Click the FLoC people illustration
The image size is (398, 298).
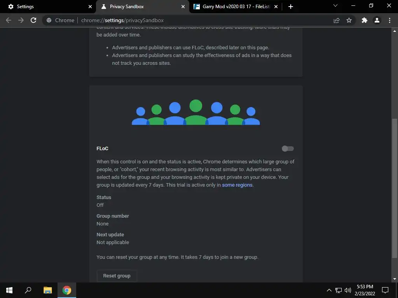[196, 112]
